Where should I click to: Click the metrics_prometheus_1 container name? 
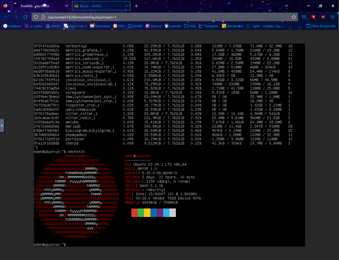87,54
